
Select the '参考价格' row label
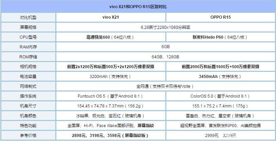tap(28, 136)
